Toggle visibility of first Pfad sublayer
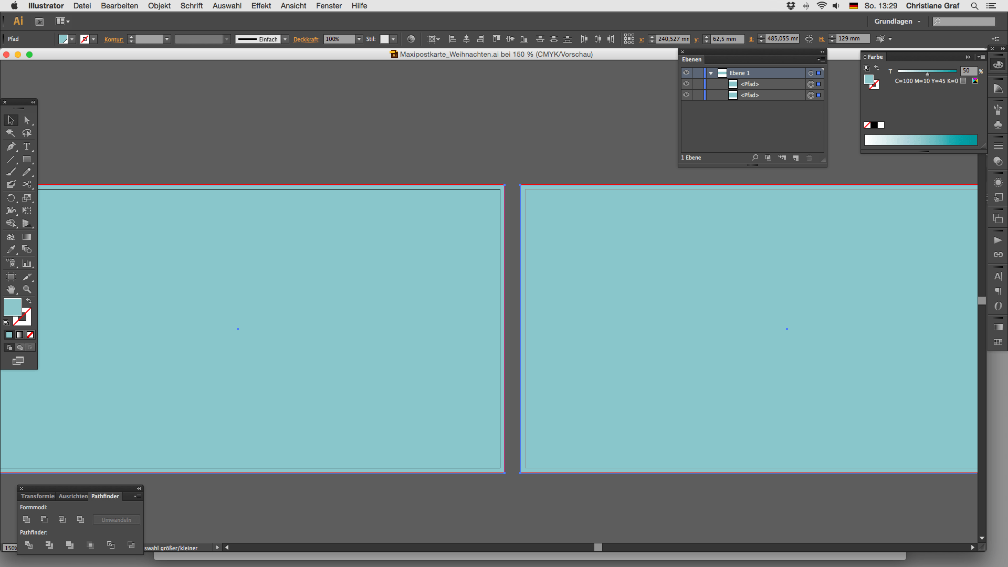Viewport: 1008px width, 567px height. [x=686, y=84]
